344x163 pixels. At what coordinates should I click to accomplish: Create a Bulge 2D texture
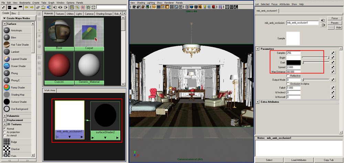pyautogui.click(x=17, y=142)
